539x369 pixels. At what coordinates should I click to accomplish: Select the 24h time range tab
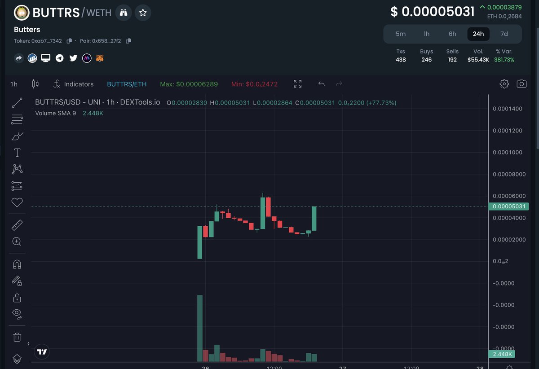[x=478, y=34]
